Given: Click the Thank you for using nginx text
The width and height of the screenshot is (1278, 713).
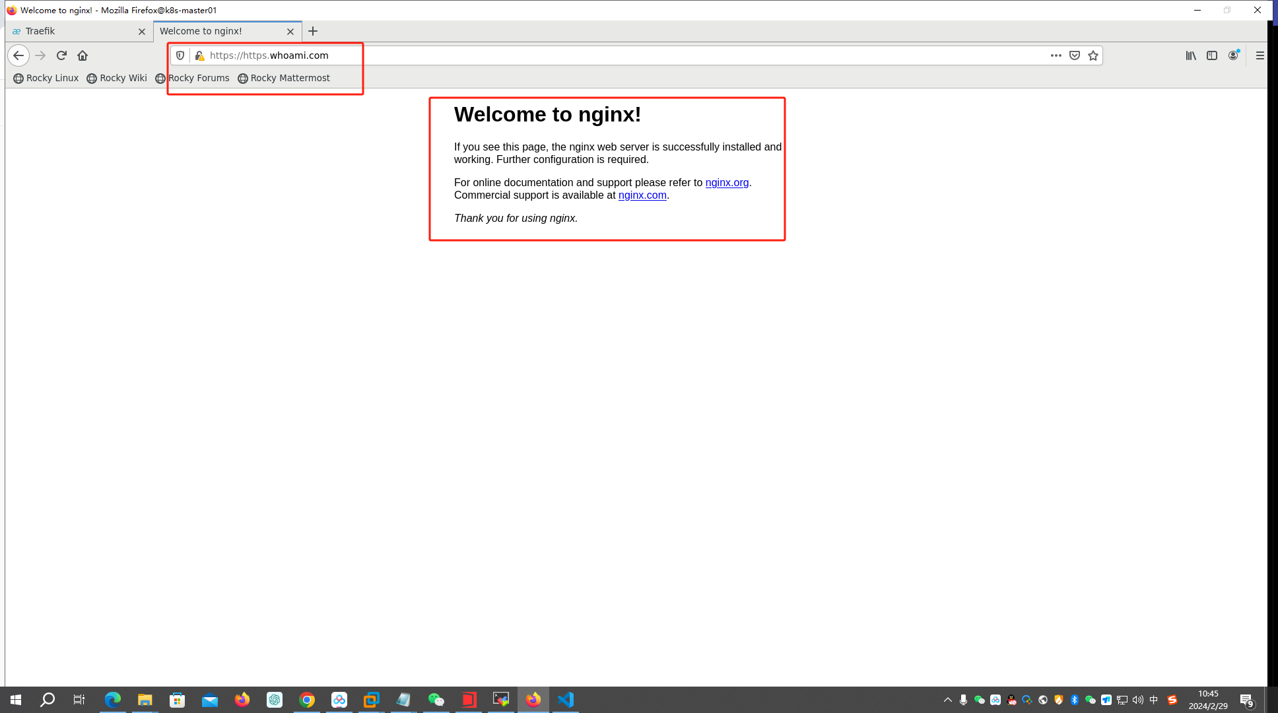Looking at the screenshot, I should pos(516,219).
